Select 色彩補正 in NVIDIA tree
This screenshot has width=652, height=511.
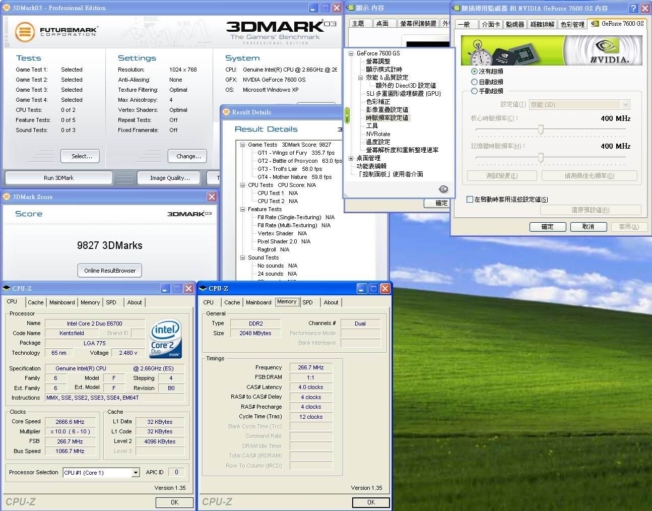(378, 102)
